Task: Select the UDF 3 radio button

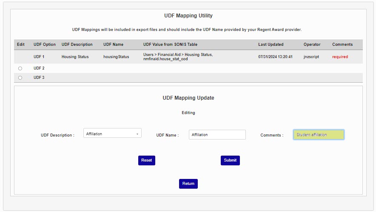Action: pyautogui.click(x=20, y=78)
